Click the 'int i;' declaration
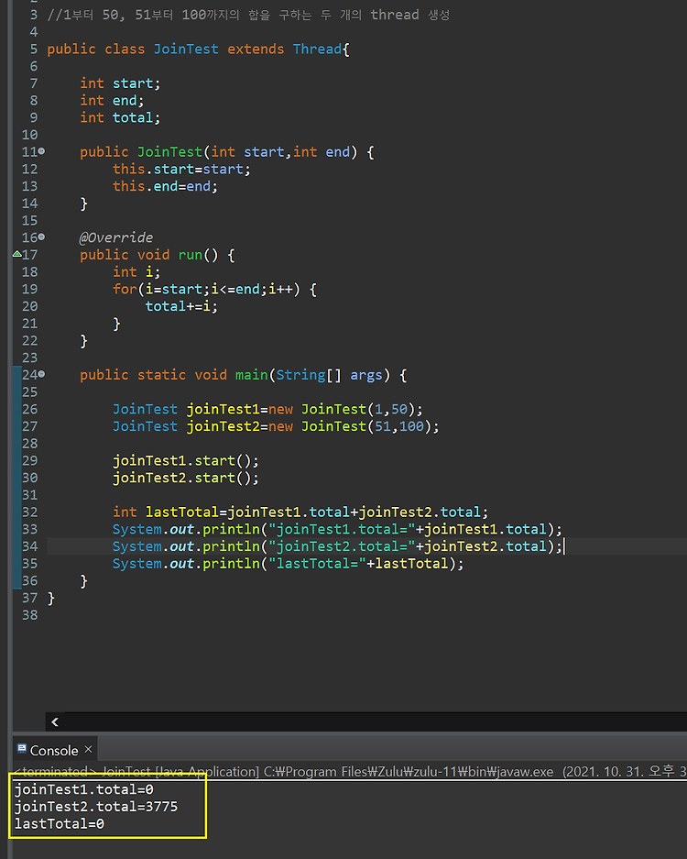 click(x=136, y=271)
